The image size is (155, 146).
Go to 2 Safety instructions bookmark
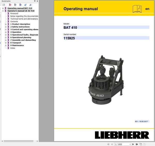[x=20, y=27]
